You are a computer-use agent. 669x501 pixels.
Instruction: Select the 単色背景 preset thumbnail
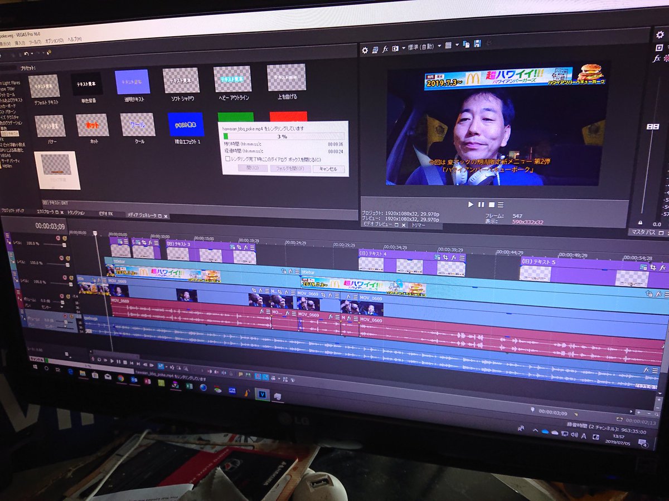pos(87,84)
